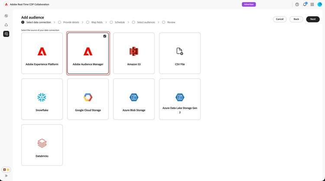Select the Select data connection step
This screenshot has height=181, width=325.
pos(23,22)
